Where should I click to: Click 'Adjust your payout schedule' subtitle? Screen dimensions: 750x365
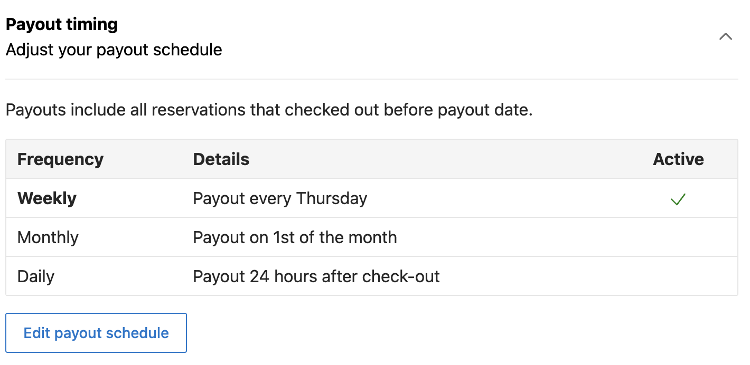click(x=114, y=50)
